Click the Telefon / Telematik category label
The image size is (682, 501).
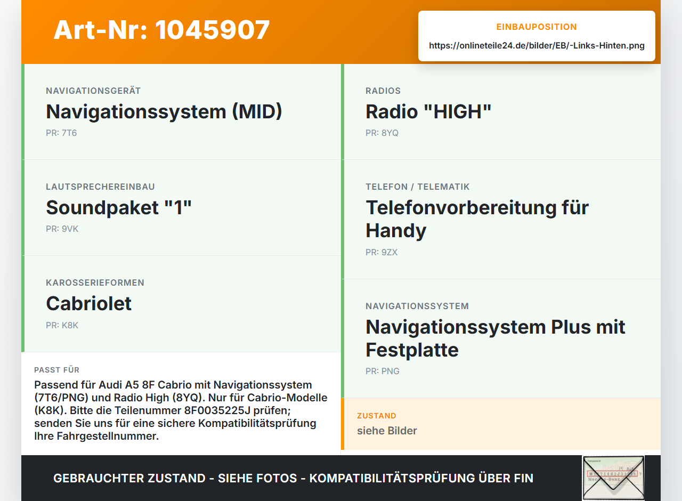pyautogui.click(x=418, y=187)
